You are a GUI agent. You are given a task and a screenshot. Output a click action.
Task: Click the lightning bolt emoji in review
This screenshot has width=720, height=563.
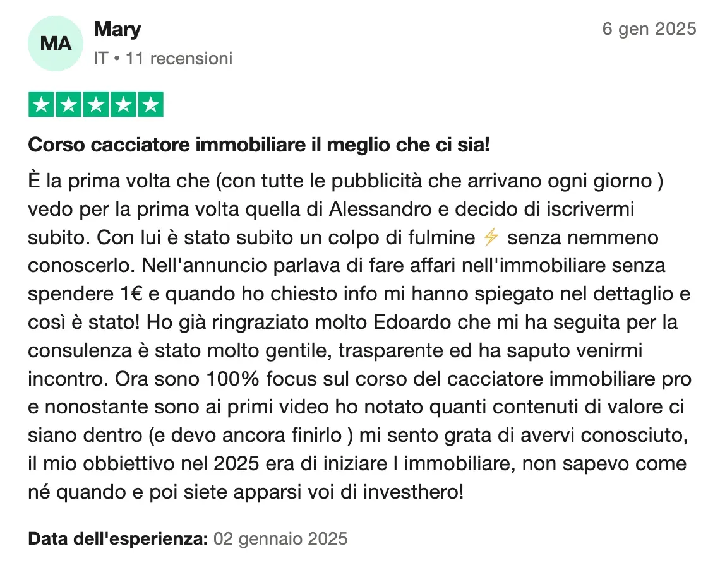(490, 238)
